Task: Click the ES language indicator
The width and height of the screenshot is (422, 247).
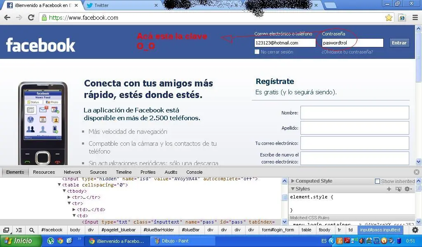Action: click(x=324, y=241)
